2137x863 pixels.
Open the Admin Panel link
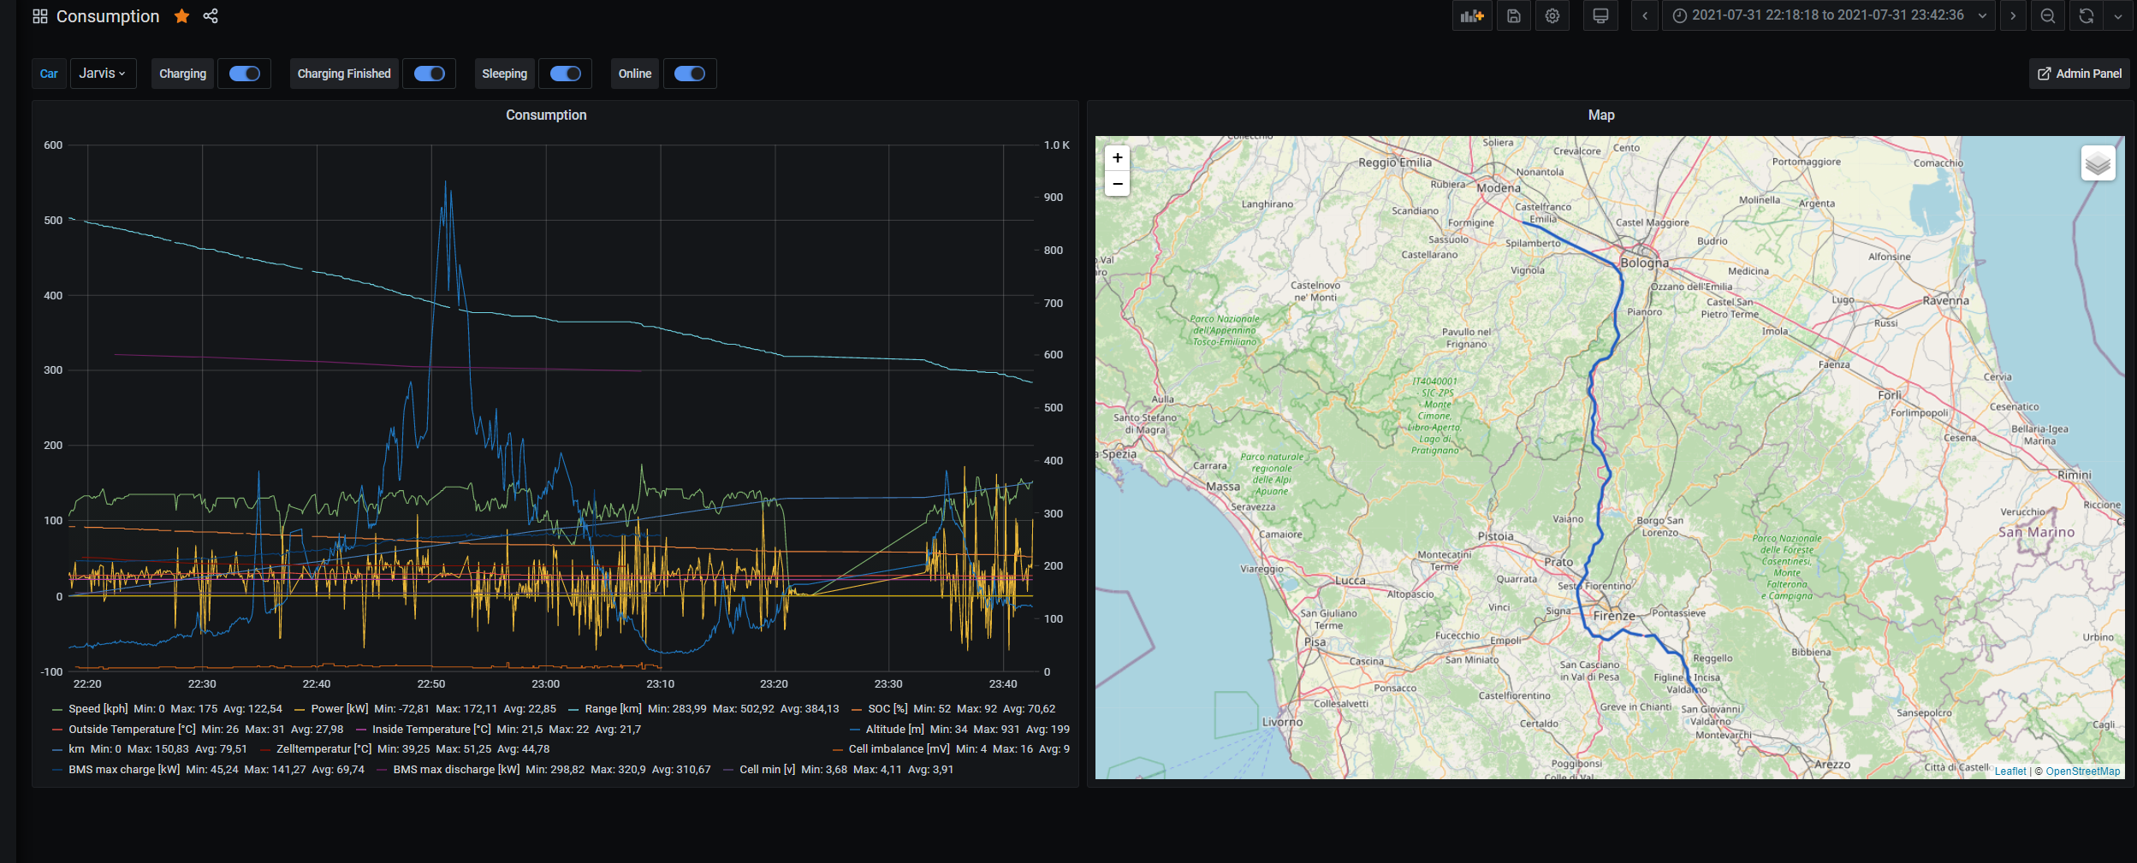tap(2080, 74)
